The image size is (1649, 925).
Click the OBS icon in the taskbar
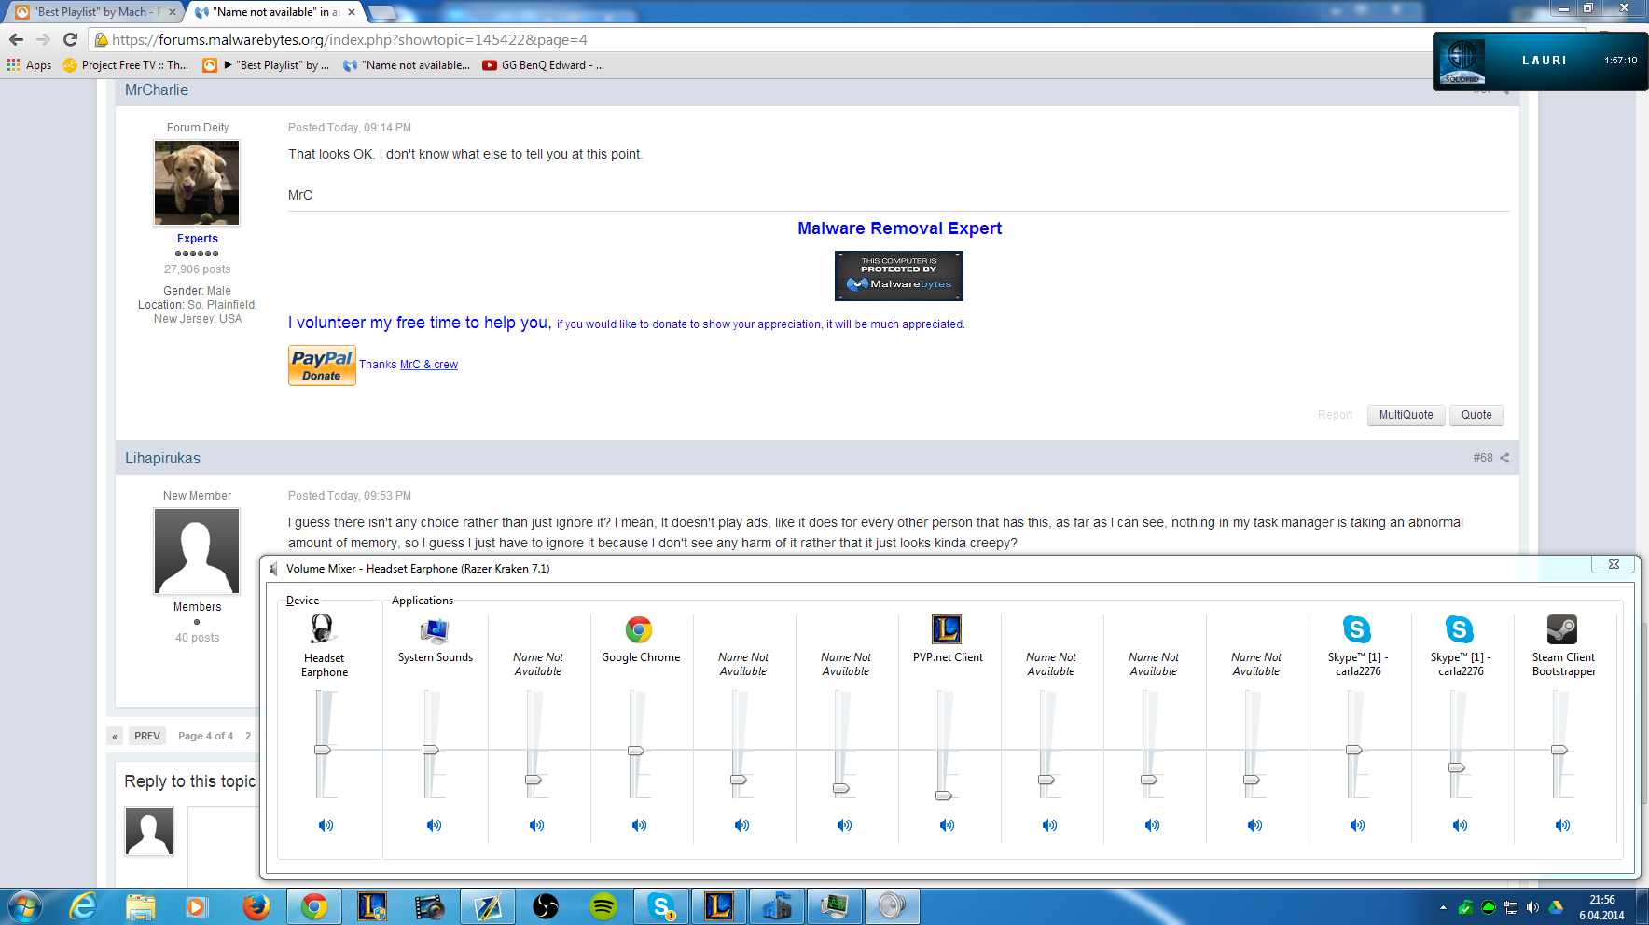click(x=546, y=906)
